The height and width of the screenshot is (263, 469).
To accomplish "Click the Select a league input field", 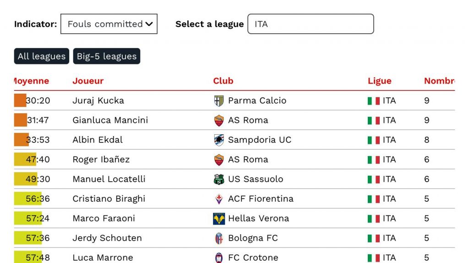I will 311,24.
